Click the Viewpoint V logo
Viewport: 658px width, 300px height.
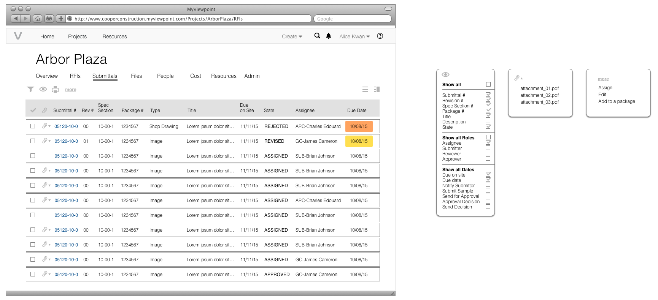(x=18, y=36)
